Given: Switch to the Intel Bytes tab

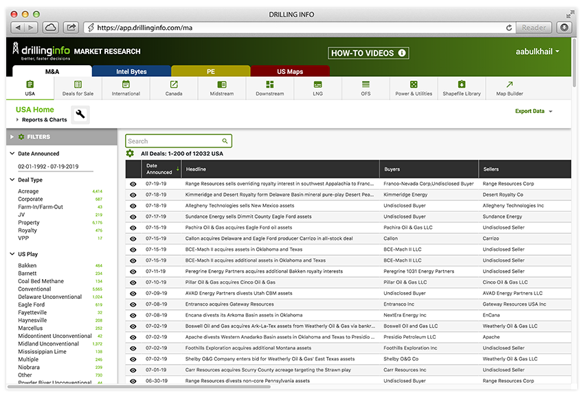Looking at the screenshot, I should pos(131,71).
